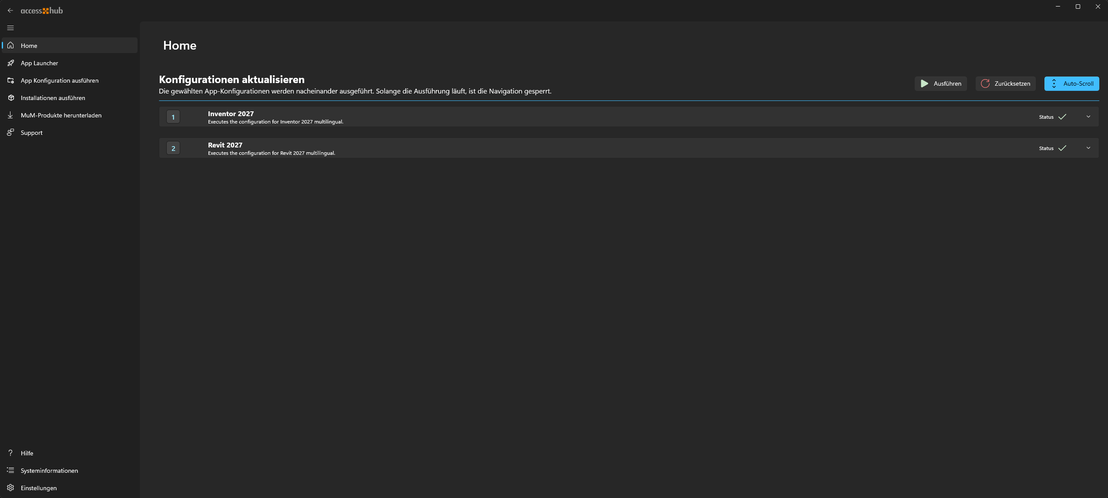Open MuM-Produkte herunterladen page
Viewport: 1108px width, 498px height.
[x=70, y=115]
